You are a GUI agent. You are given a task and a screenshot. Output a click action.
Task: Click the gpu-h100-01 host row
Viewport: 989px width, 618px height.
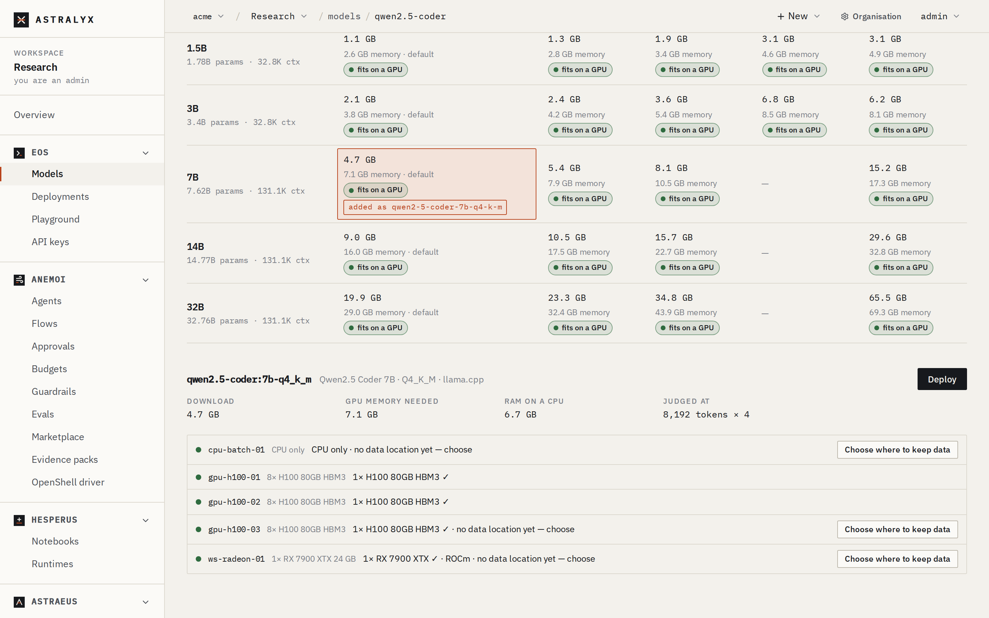pos(577,477)
